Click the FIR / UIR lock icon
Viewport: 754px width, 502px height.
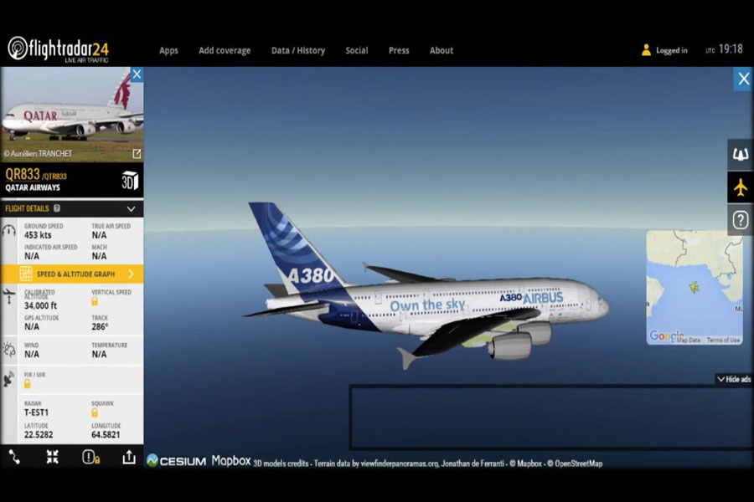(x=28, y=383)
